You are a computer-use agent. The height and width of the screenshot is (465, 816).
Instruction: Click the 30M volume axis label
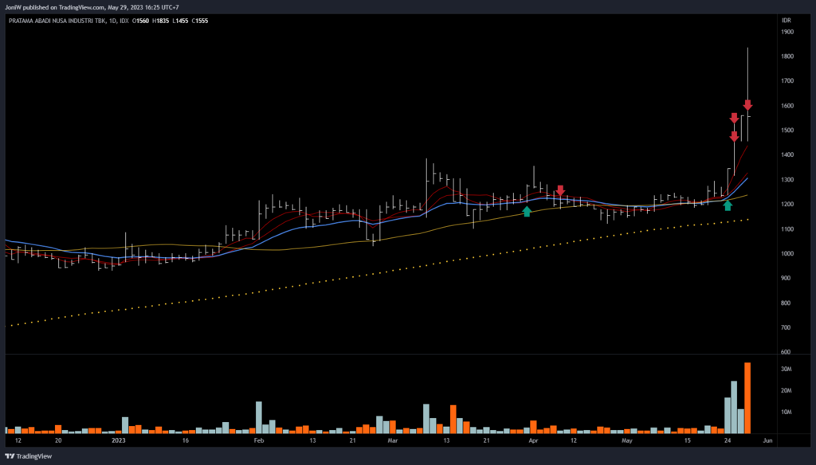tap(786, 369)
